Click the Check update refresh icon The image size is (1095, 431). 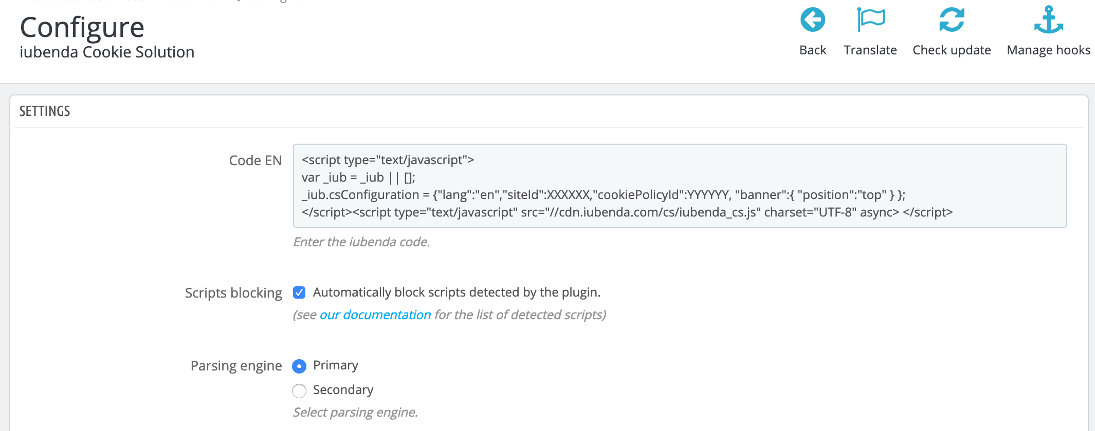pos(951,21)
